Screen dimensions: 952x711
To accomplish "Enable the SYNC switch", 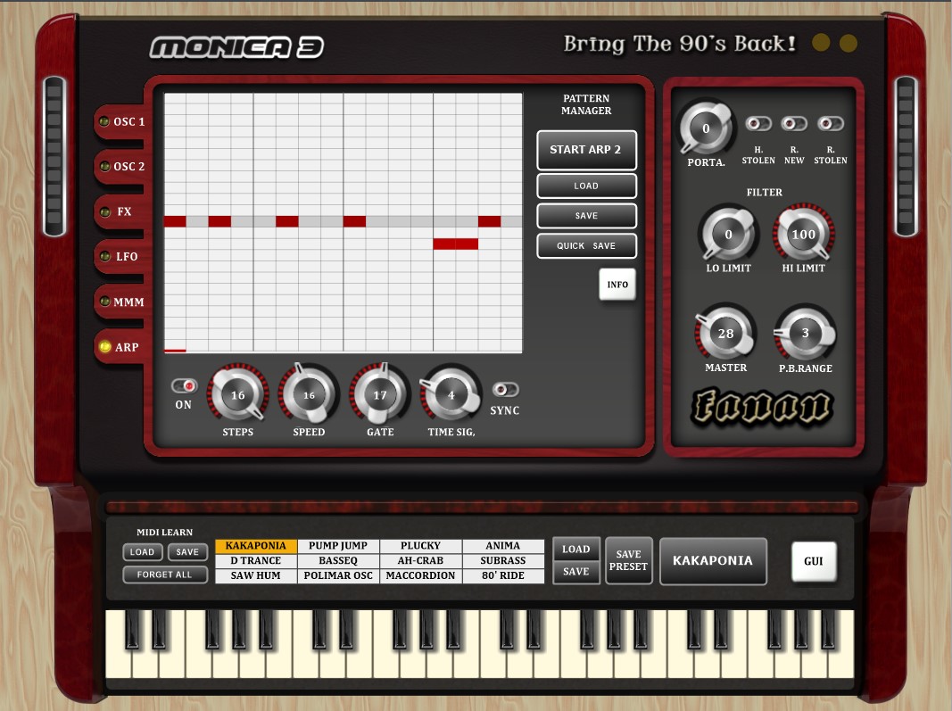I will pos(505,390).
